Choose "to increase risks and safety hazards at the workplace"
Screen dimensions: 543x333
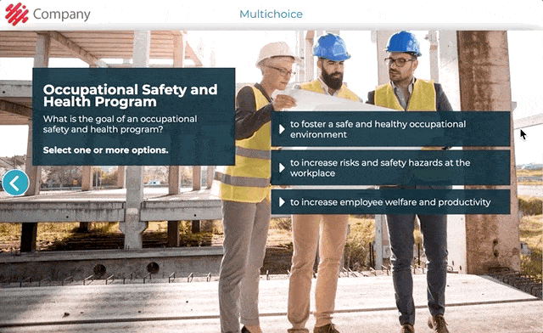coord(390,167)
